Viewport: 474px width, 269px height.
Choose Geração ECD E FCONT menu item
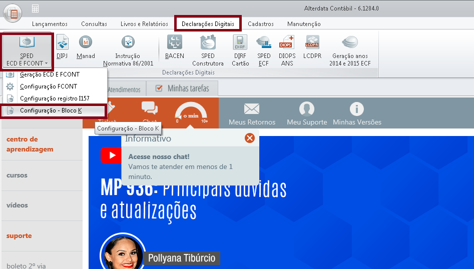[55, 74]
